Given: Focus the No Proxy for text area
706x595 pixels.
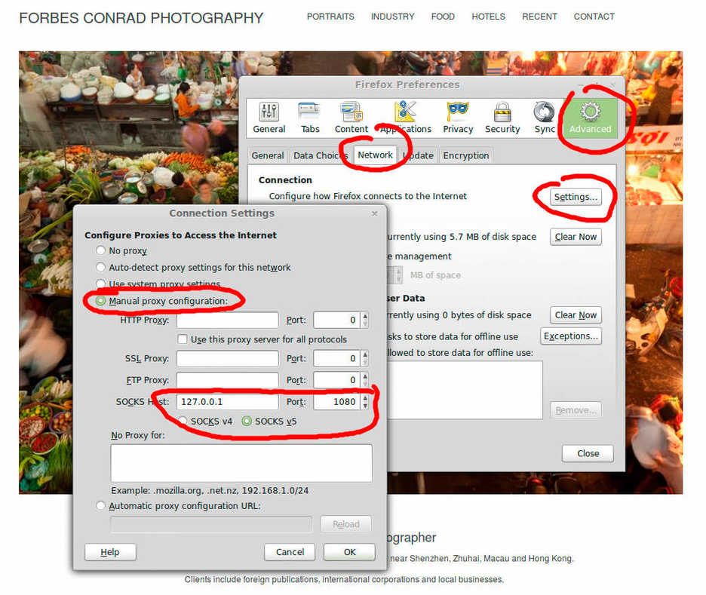Looking at the screenshot, I should tap(241, 463).
